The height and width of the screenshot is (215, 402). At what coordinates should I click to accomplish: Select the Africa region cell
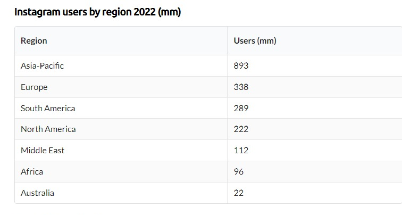pos(32,171)
